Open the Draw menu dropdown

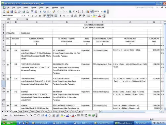6,115
